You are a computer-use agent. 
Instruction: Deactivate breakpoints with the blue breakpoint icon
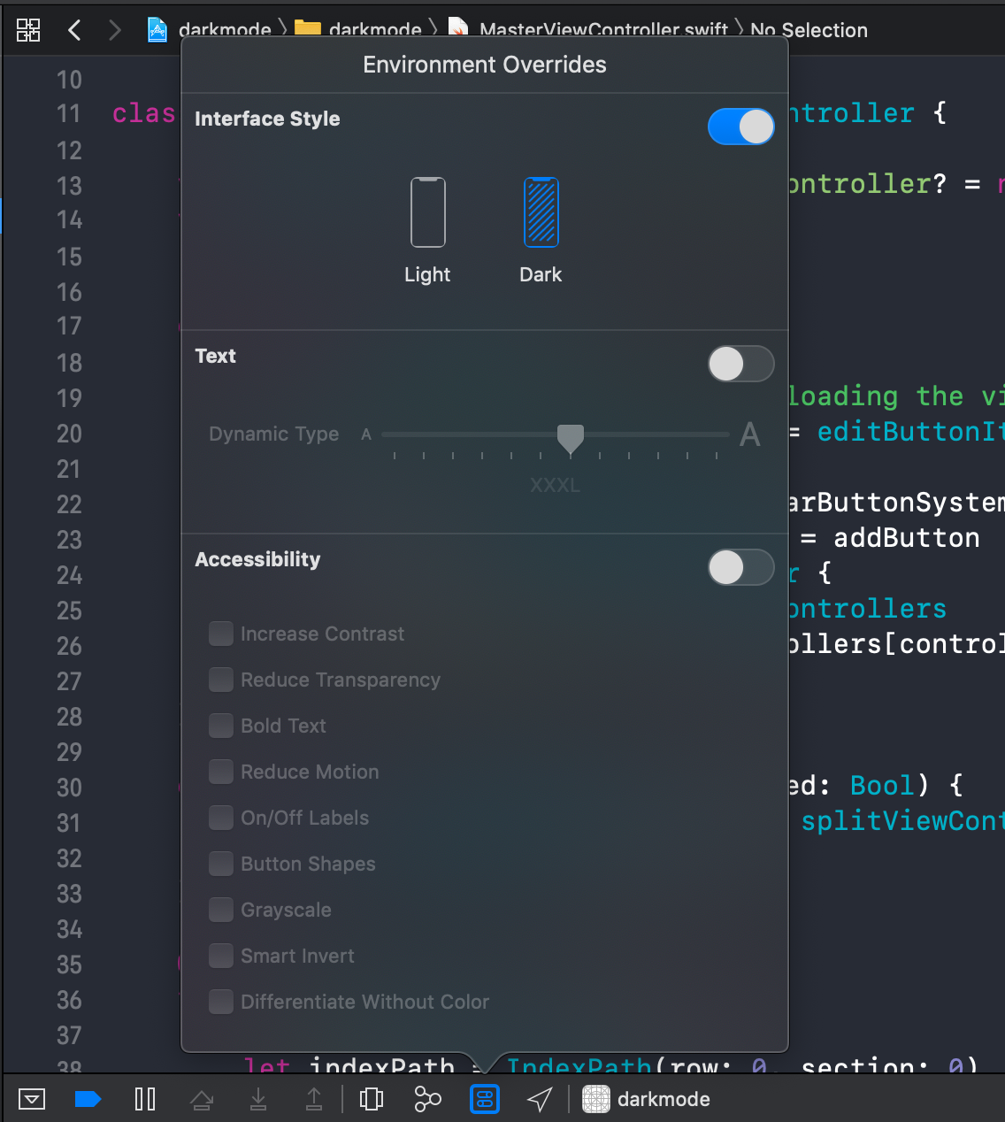88,1099
